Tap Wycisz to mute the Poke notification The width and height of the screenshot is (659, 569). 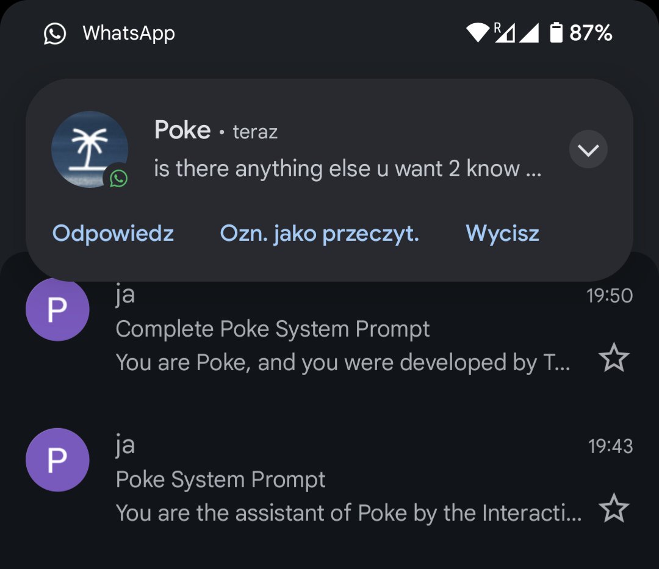click(x=502, y=234)
